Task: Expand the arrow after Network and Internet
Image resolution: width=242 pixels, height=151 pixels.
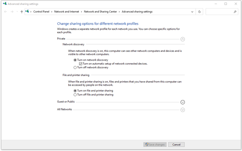Action: pos(82,12)
